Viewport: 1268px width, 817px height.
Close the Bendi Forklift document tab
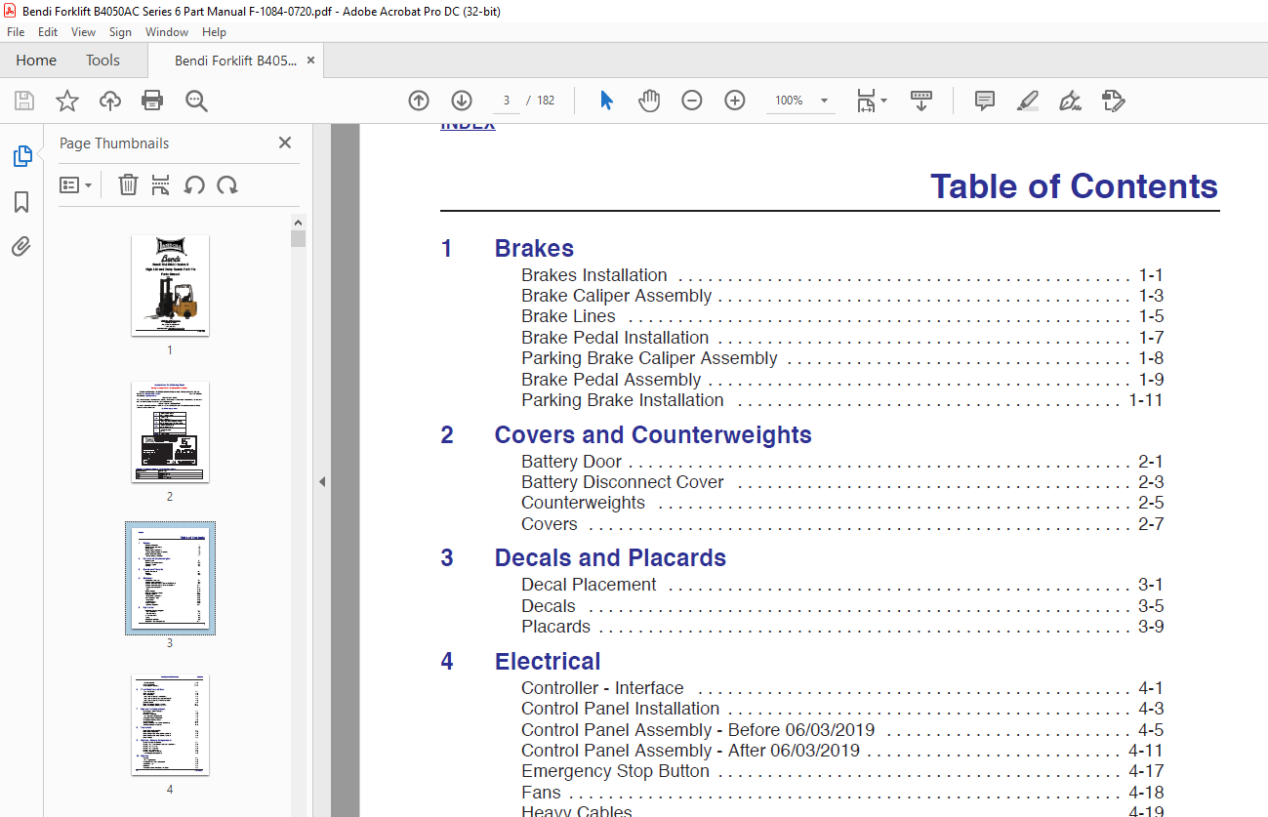(x=310, y=61)
